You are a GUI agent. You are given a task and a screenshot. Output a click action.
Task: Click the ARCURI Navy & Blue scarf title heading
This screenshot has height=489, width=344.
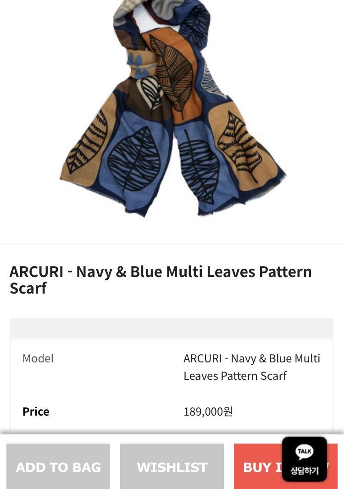161,280
